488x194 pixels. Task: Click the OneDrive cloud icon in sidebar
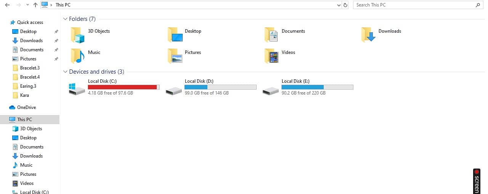(12, 107)
